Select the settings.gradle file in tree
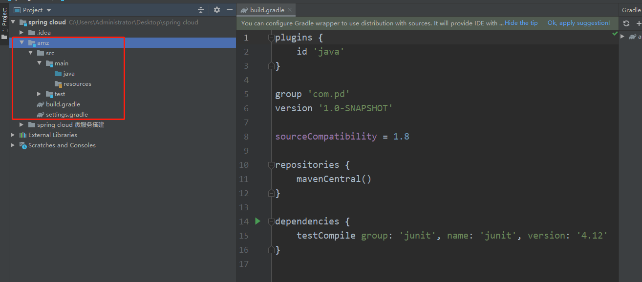This screenshot has width=642, height=282. 67,115
